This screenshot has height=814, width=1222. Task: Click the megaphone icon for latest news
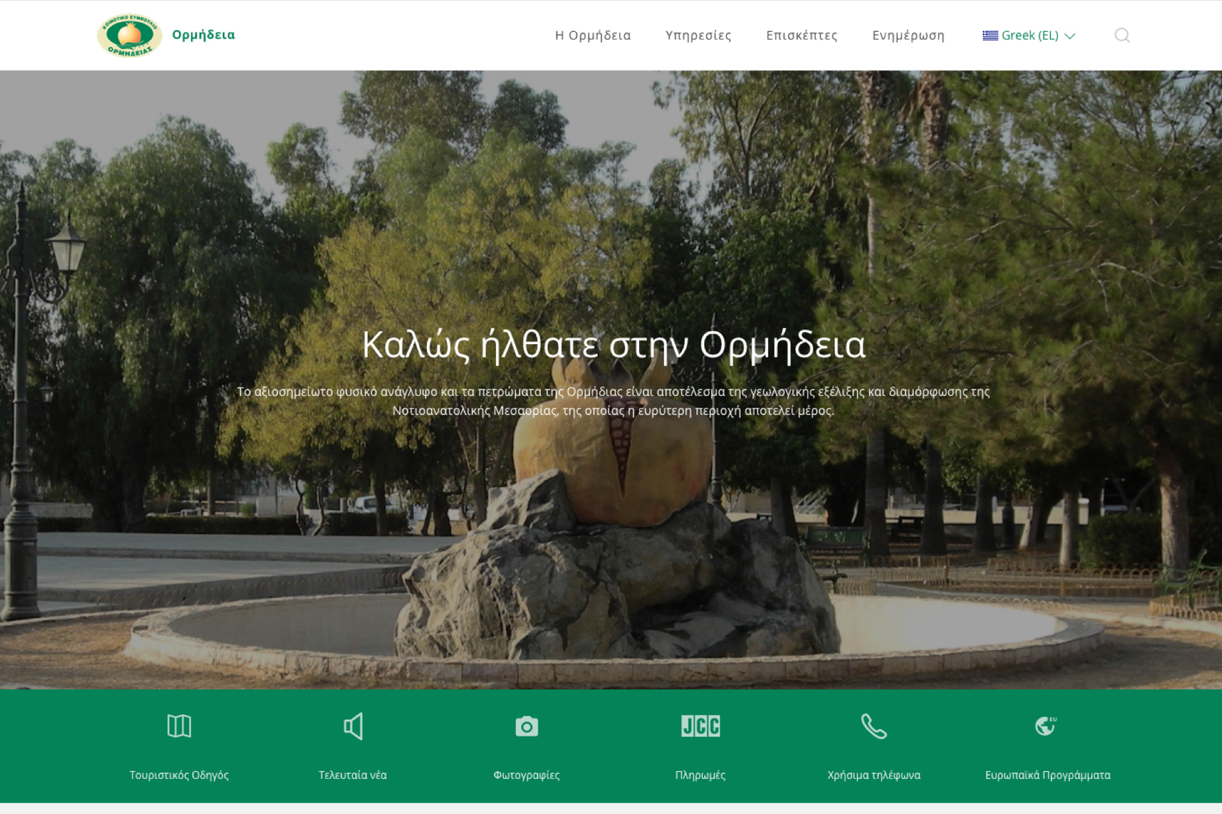353,726
